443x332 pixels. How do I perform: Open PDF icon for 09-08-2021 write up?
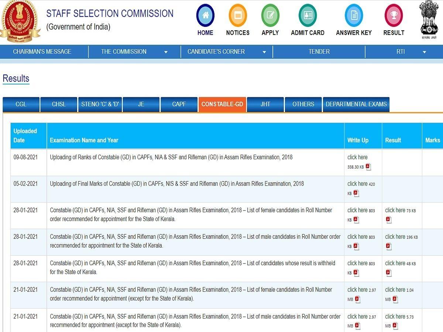pyautogui.click(x=368, y=167)
